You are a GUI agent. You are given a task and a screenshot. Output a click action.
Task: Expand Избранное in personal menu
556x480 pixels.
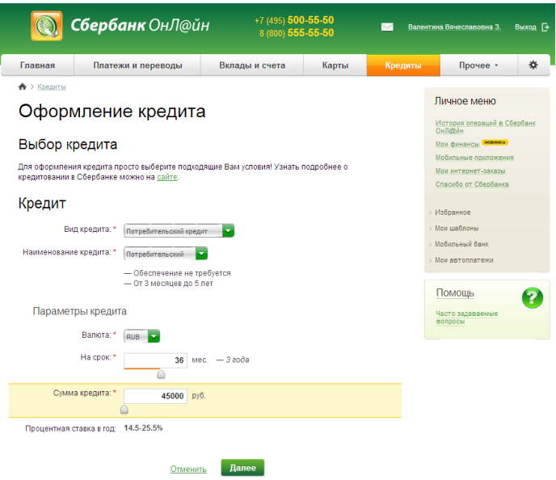[453, 213]
